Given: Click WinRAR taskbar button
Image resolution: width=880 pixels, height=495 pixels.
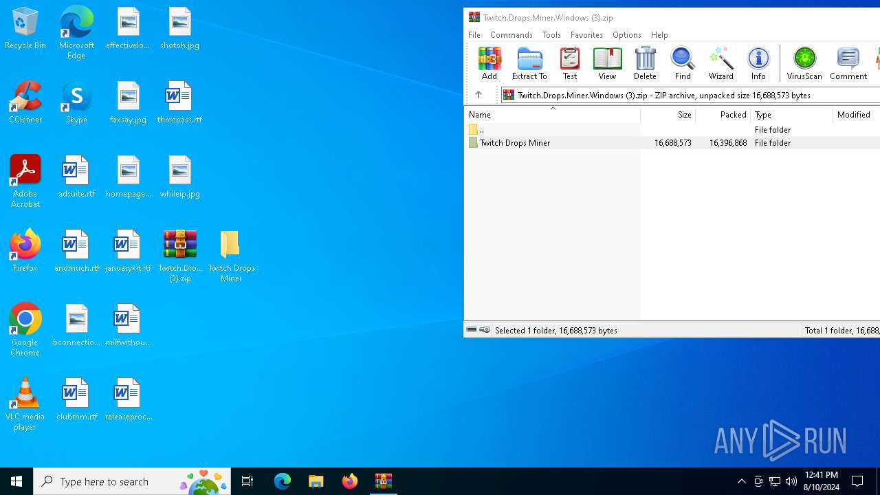Looking at the screenshot, I should (x=384, y=481).
